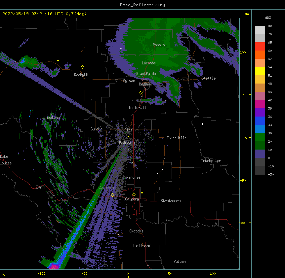Click the -30 dBZ dark gray swatch

pyautogui.click(x=260, y=170)
